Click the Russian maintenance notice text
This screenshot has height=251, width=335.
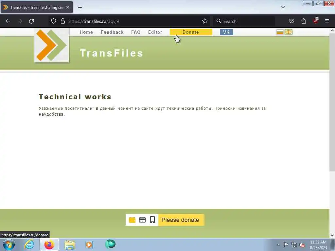pyautogui.click(x=152, y=111)
